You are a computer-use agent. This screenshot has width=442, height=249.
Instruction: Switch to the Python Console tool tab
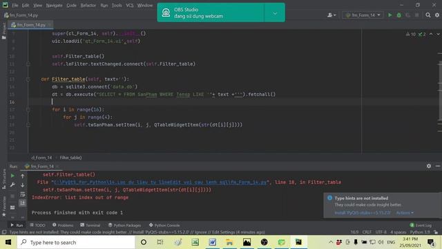point(164,225)
